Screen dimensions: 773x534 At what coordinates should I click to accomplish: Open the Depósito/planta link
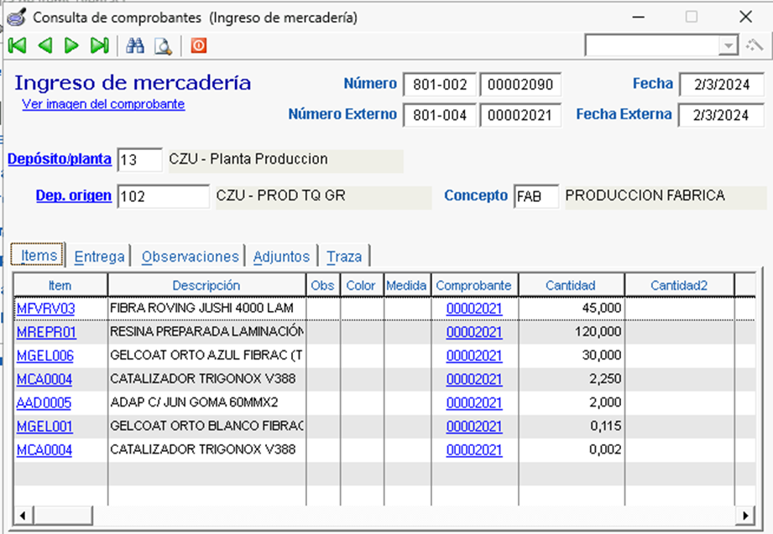(59, 158)
